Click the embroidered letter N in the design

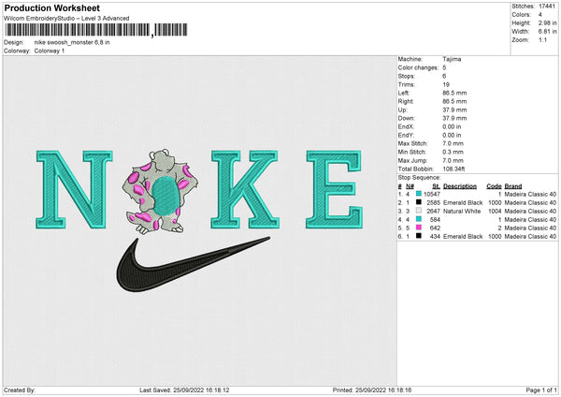click(75, 189)
